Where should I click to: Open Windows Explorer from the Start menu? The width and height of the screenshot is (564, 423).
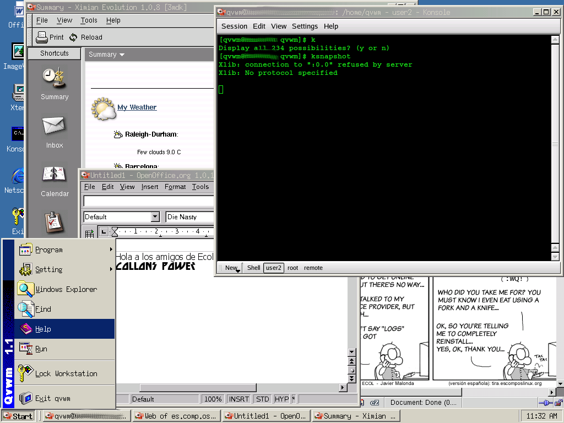65,289
